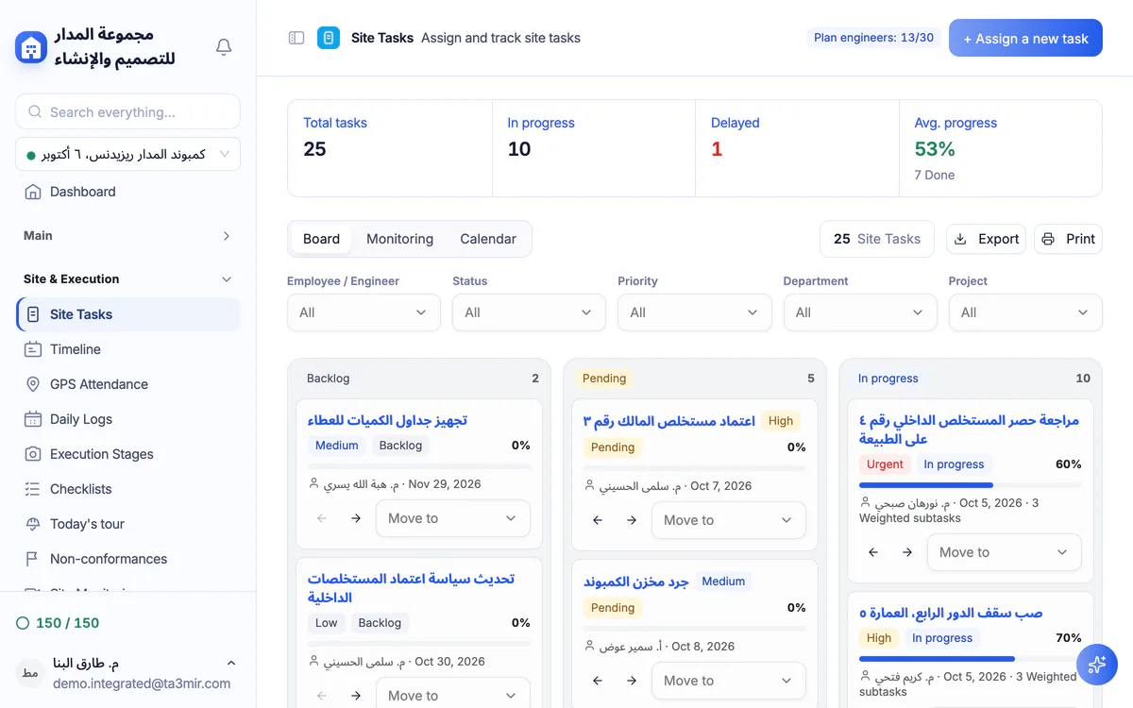The width and height of the screenshot is (1133, 708).
Task: Click the Urgent priority tag
Action: point(885,464)
